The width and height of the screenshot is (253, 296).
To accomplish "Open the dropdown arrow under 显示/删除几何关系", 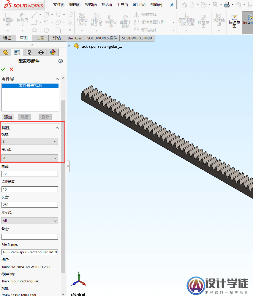I will click(186, 31).
